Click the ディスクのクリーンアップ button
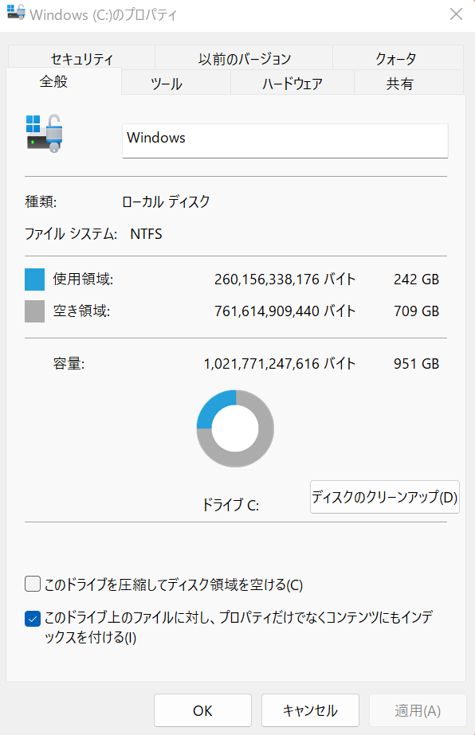This screenshot has height=735, width=475. coord(385,497)
